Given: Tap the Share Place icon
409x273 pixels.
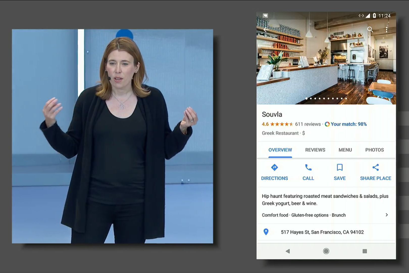Looking at the screenshot, I should click(x=375, y=168).
